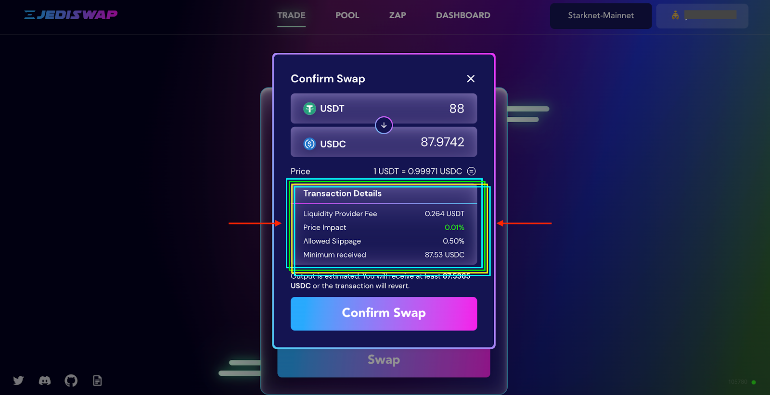Toggle the price direction icon

(472, 171)
